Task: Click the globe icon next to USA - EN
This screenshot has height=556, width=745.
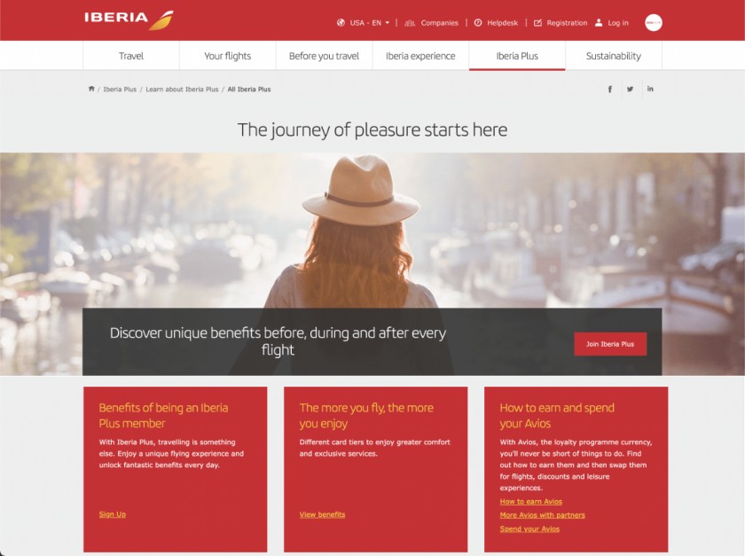Action: 341,22
